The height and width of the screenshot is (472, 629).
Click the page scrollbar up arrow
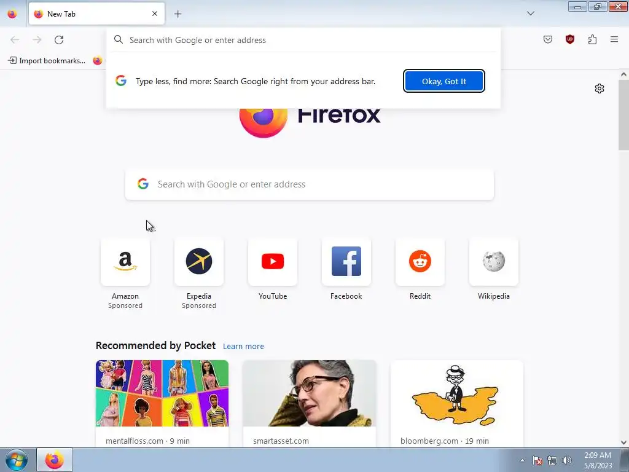pos(623,74)
